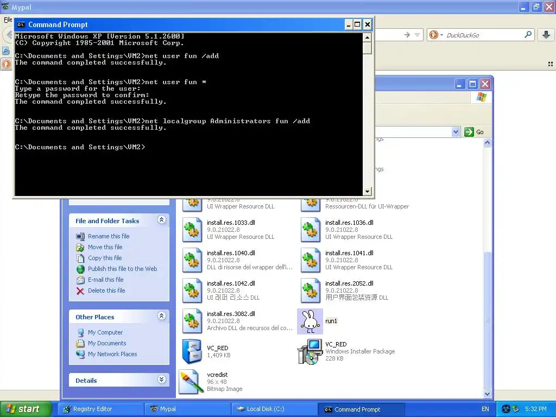
Task: Switch to Registry Editor taskbar button
Action: point(101,409)
